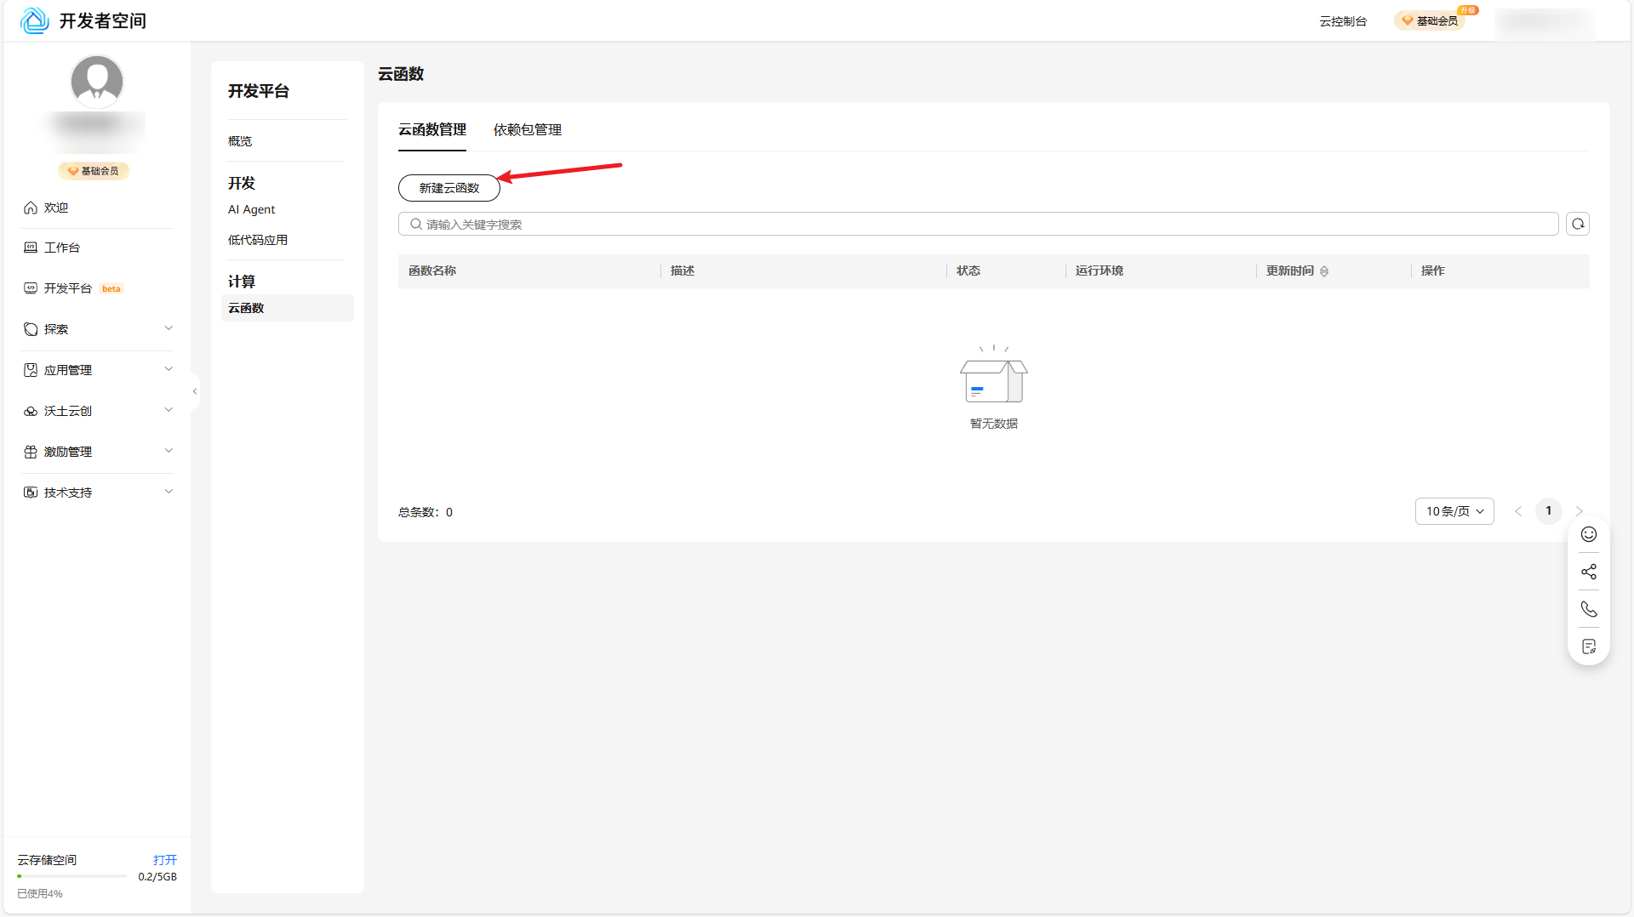Click the keyword search input field
1634x917 pixels.
(x=979, y=225)
